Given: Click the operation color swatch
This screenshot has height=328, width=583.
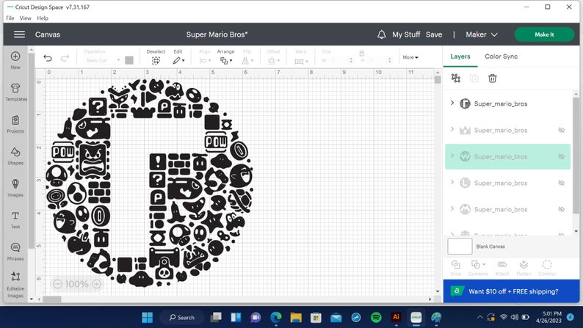Looking at the screenshot, I should (129, 60).
